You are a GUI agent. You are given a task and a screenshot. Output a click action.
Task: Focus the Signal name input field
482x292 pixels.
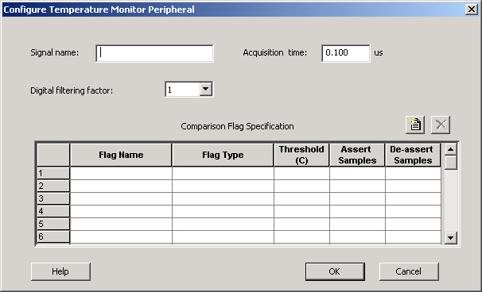point(154,53)
